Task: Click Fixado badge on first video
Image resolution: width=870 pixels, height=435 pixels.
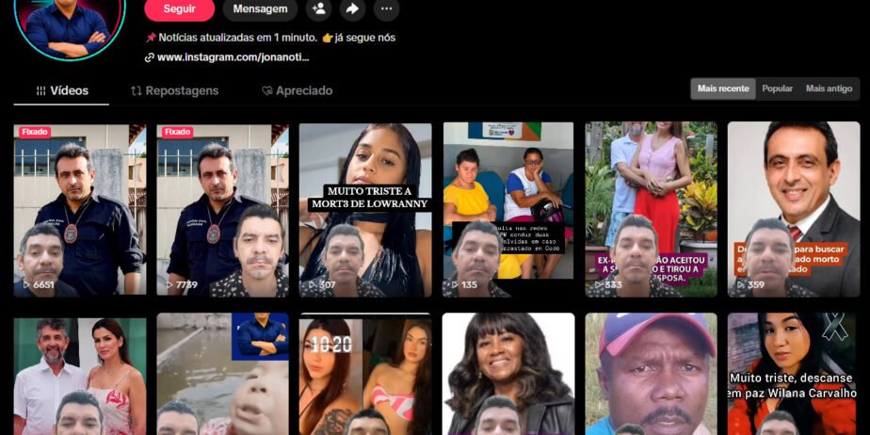Action: tap(35, 132)
